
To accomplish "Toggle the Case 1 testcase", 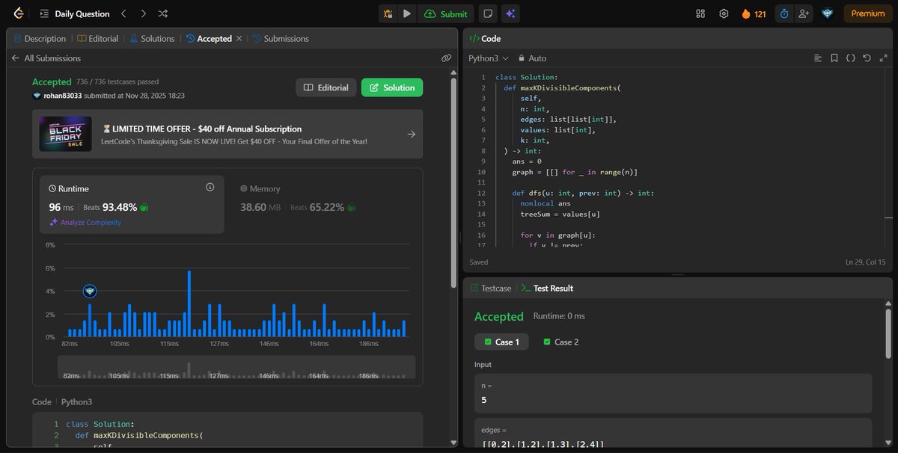I will (x=501, y=342).
